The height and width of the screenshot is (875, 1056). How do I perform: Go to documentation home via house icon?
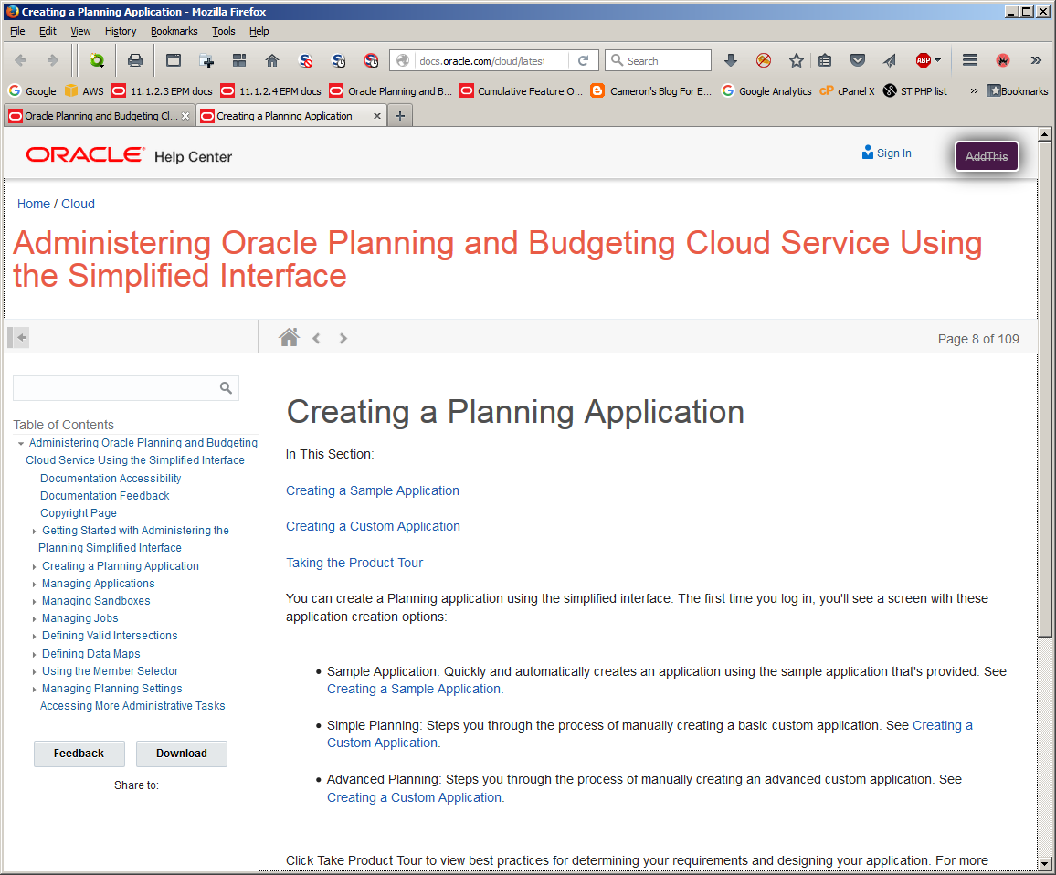[289, 337]
